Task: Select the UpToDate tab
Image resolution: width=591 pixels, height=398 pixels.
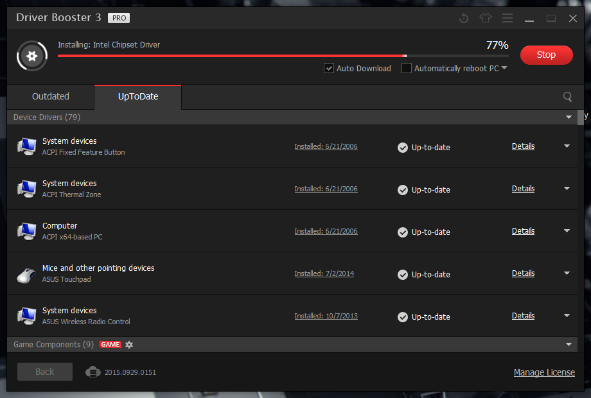Action: [x=138, y=97]
